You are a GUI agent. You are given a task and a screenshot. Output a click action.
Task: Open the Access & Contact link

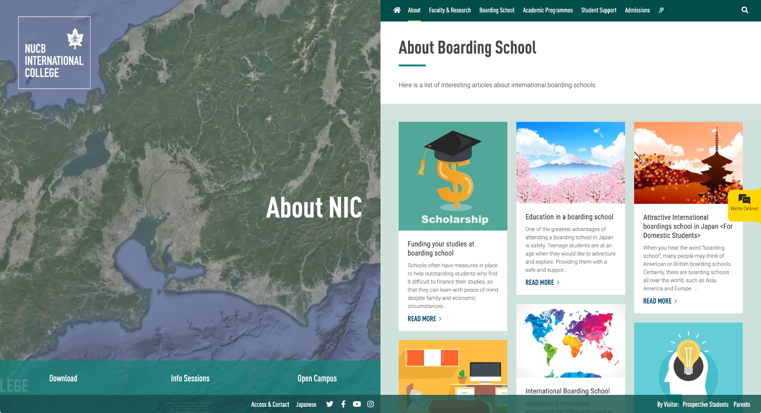[270, 405]
